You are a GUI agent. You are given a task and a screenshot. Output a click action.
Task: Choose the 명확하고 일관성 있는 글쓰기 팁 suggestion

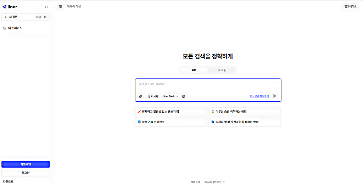171,112
